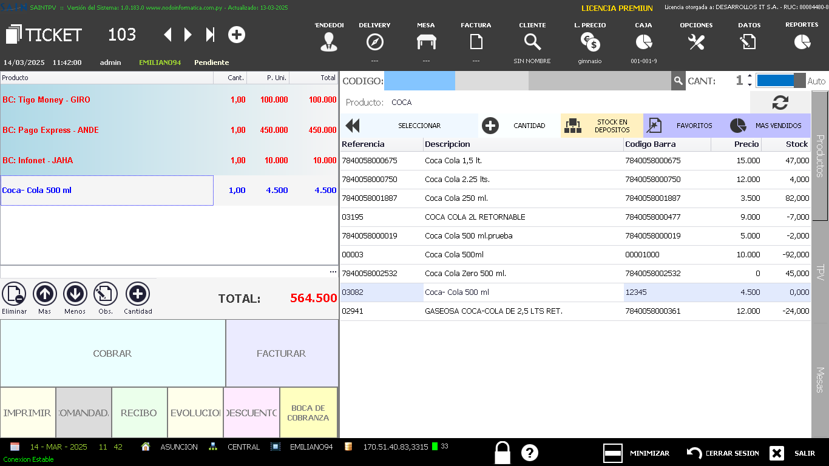Image resolution: width=829 pixels, height=466 pixels.
Task: Click the SELECCIONAR toolbar button
Action: [409, 126]
